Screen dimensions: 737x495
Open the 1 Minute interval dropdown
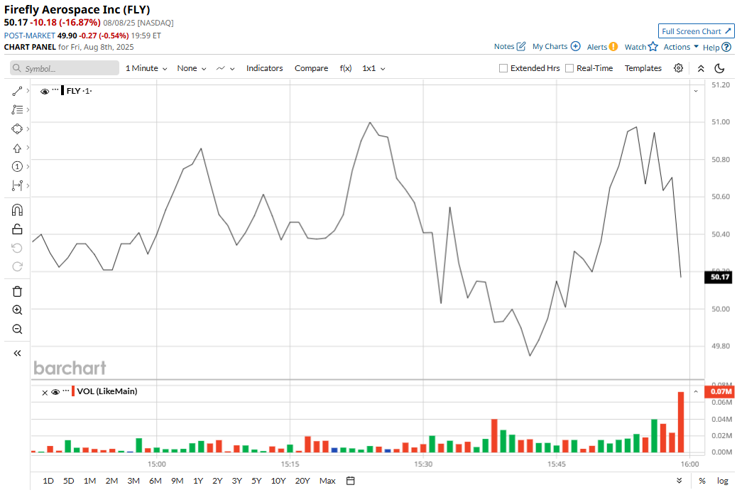click(146, 68)
